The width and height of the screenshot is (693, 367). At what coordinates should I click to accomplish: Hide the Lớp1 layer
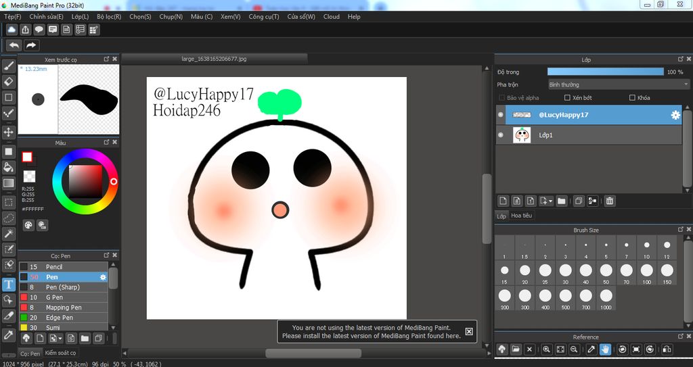[x=500, y=135]
